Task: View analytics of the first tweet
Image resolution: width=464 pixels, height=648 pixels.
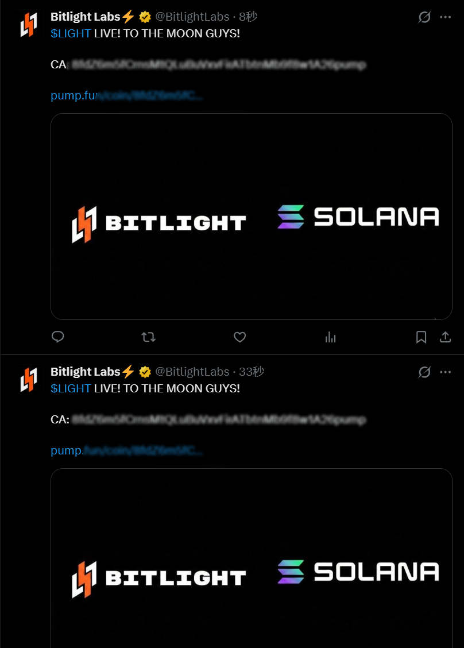Action: tap(331, 337)
